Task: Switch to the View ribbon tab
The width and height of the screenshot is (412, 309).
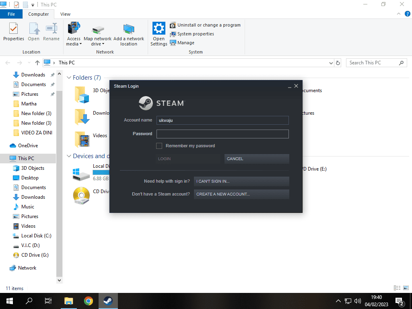Action: [x=65, y=14]
